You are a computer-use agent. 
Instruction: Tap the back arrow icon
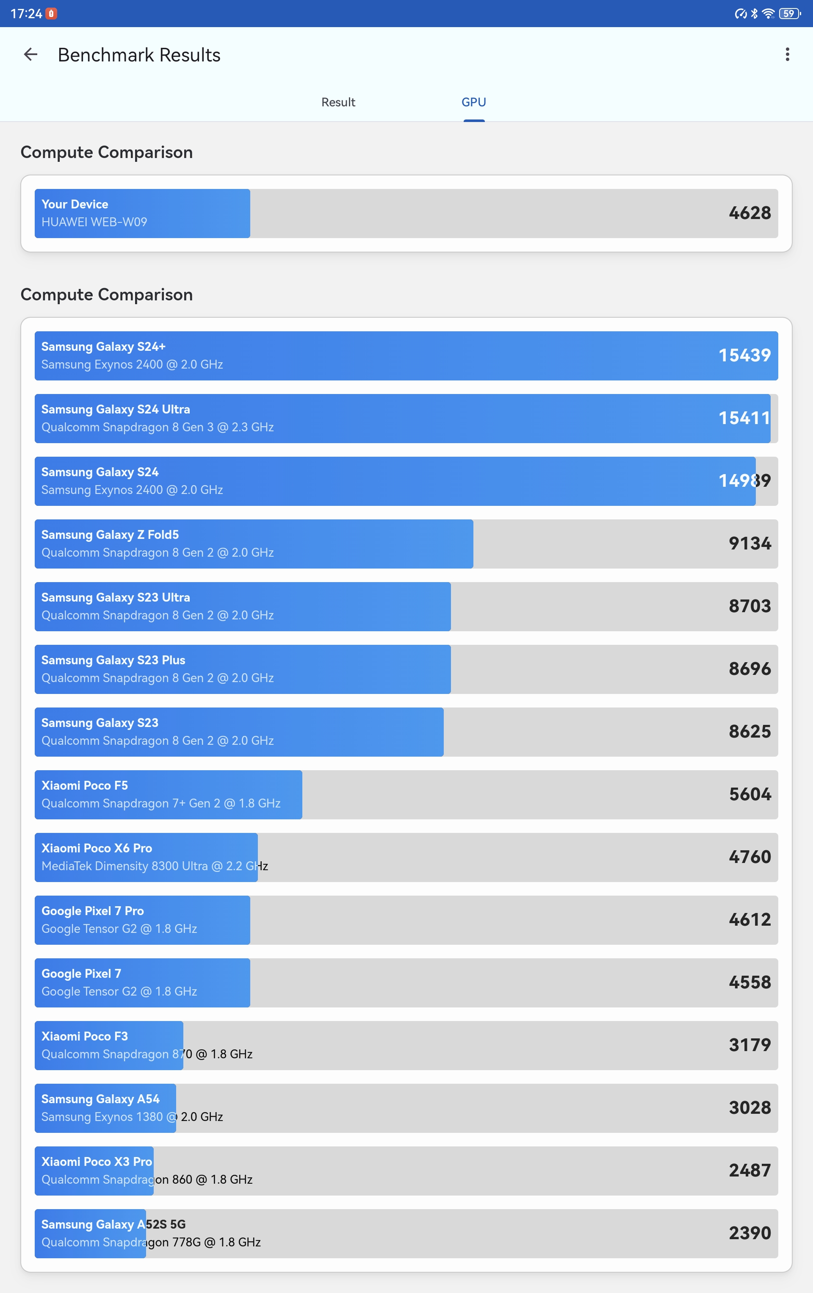click(30, 54)
